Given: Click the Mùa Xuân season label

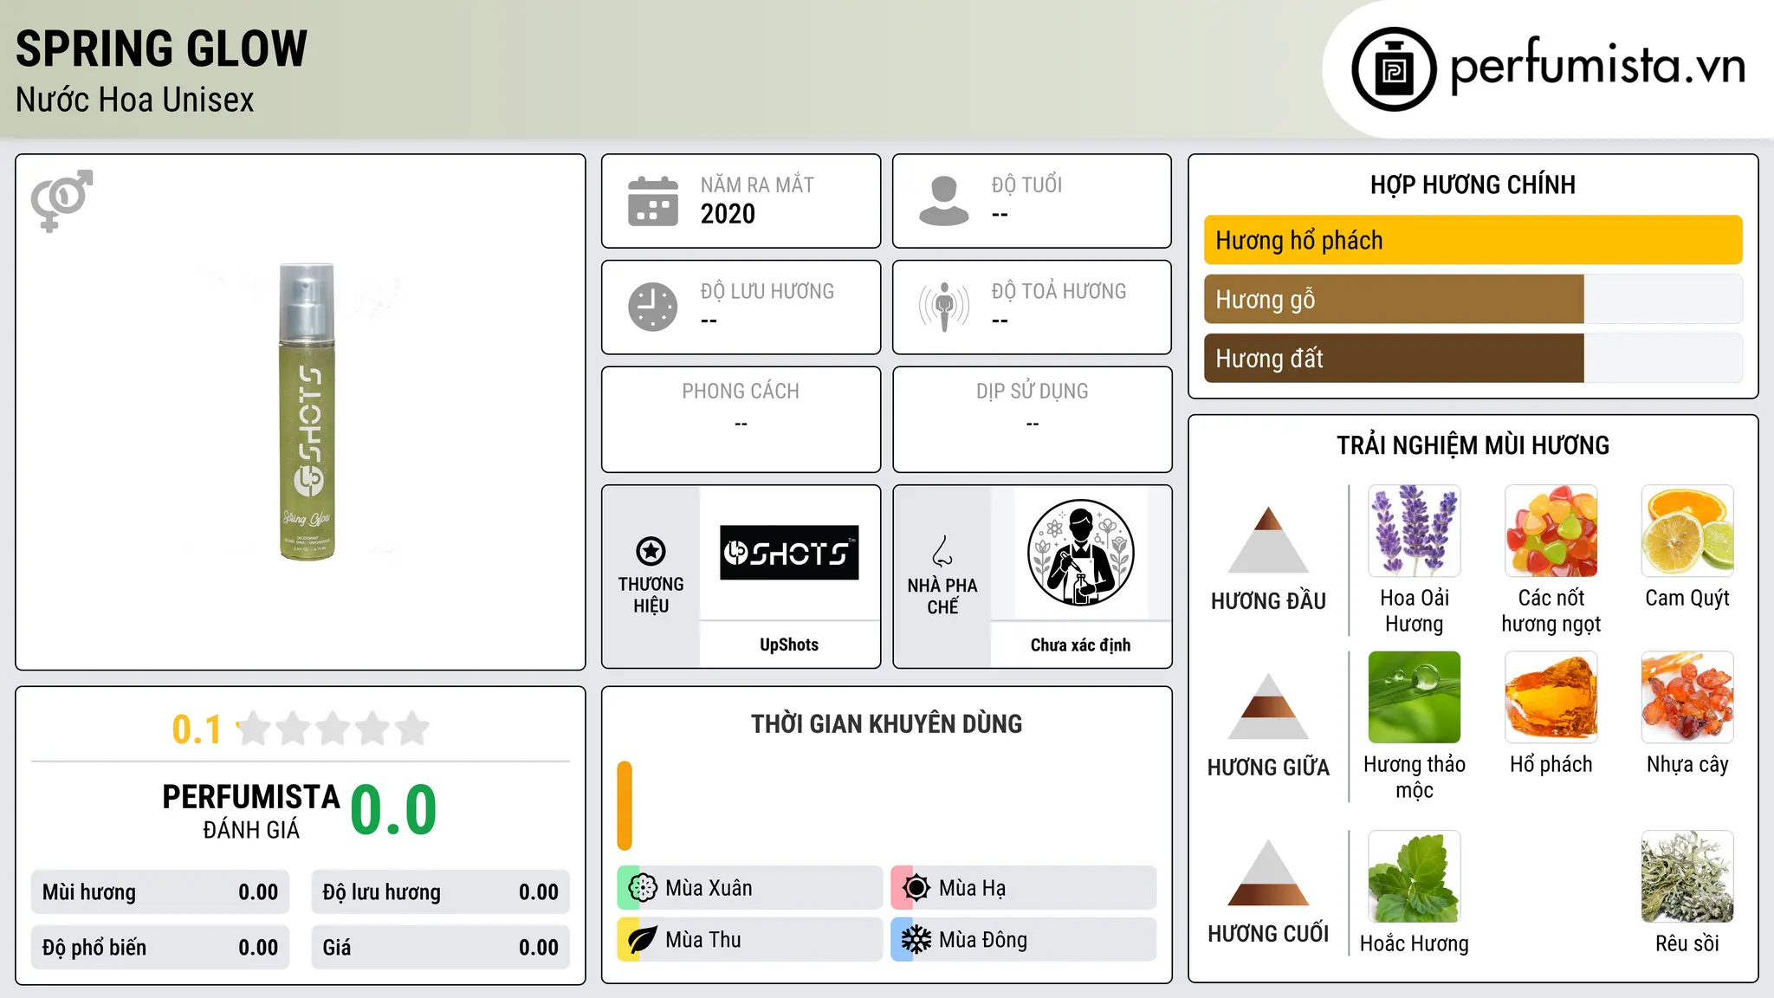Looking at the screenshot, I should coord(709,888).
